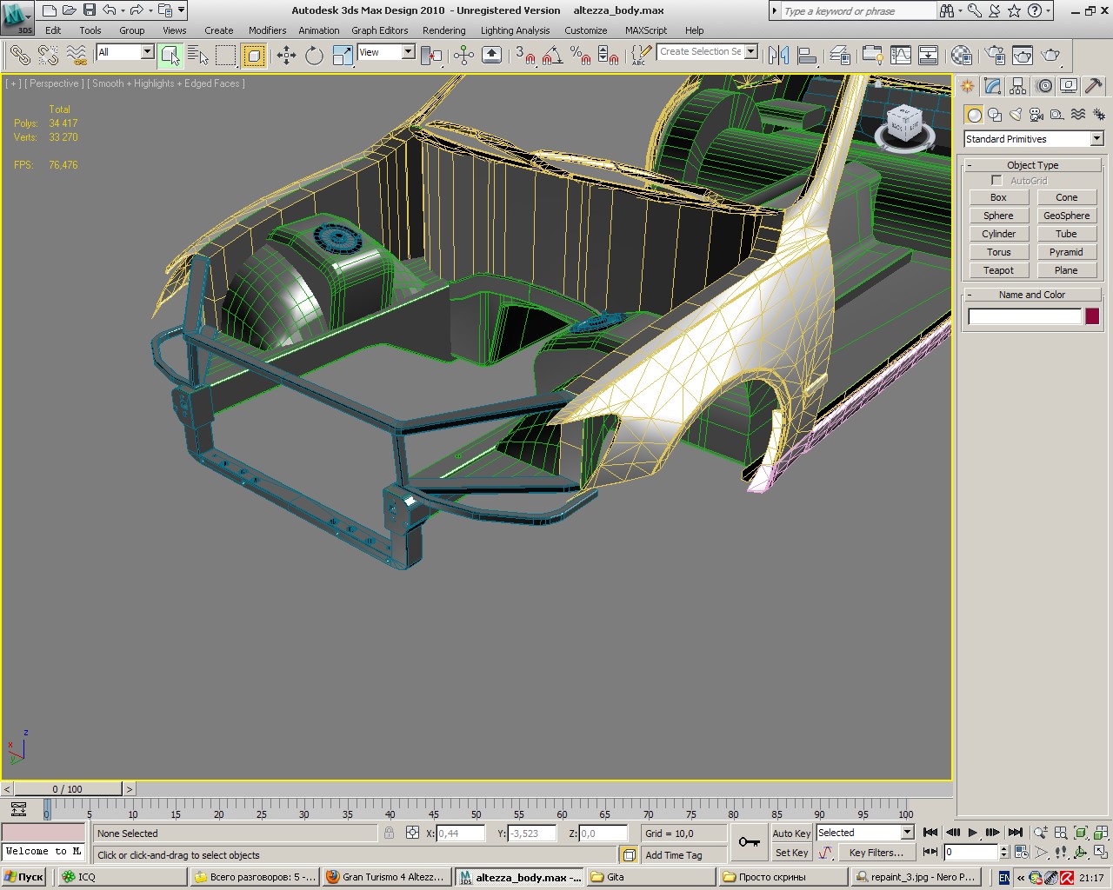Click the Select and Uniform Scale tool
Image resolution: width=1113 pixels, height=890 pixels.
coord(343,56)
